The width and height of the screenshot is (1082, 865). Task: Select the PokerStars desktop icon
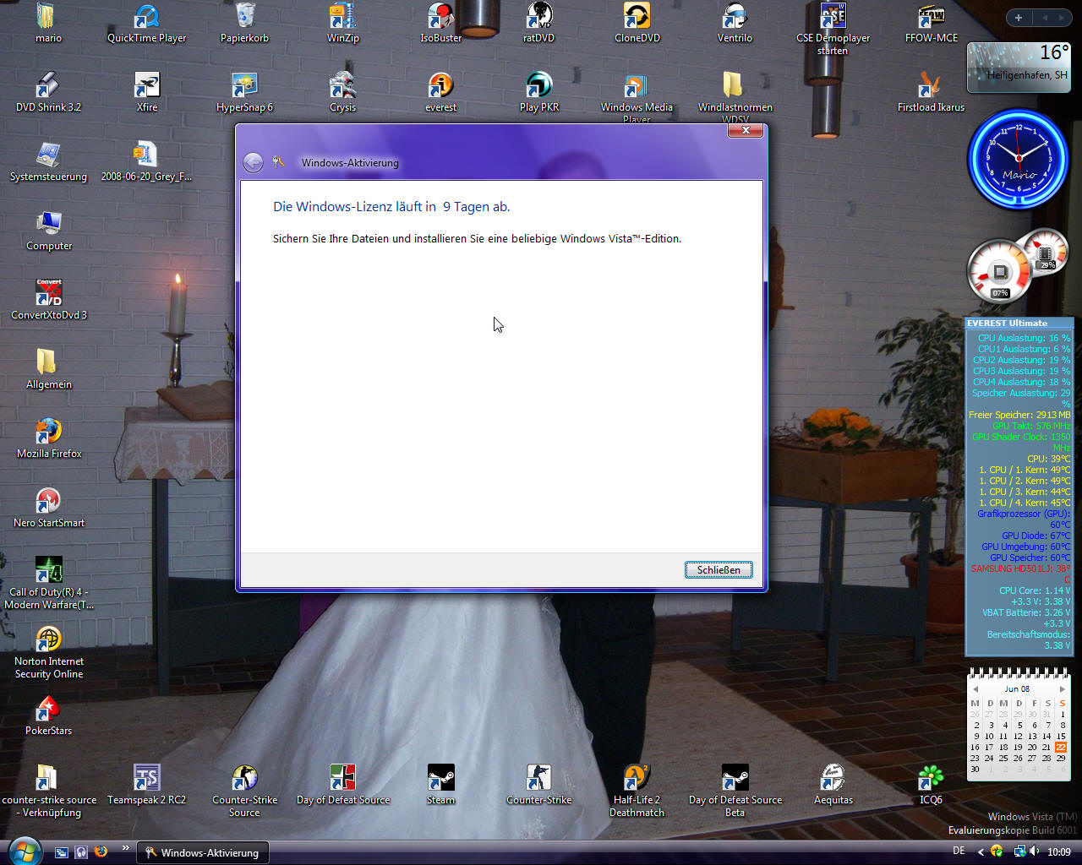[49, 715]
